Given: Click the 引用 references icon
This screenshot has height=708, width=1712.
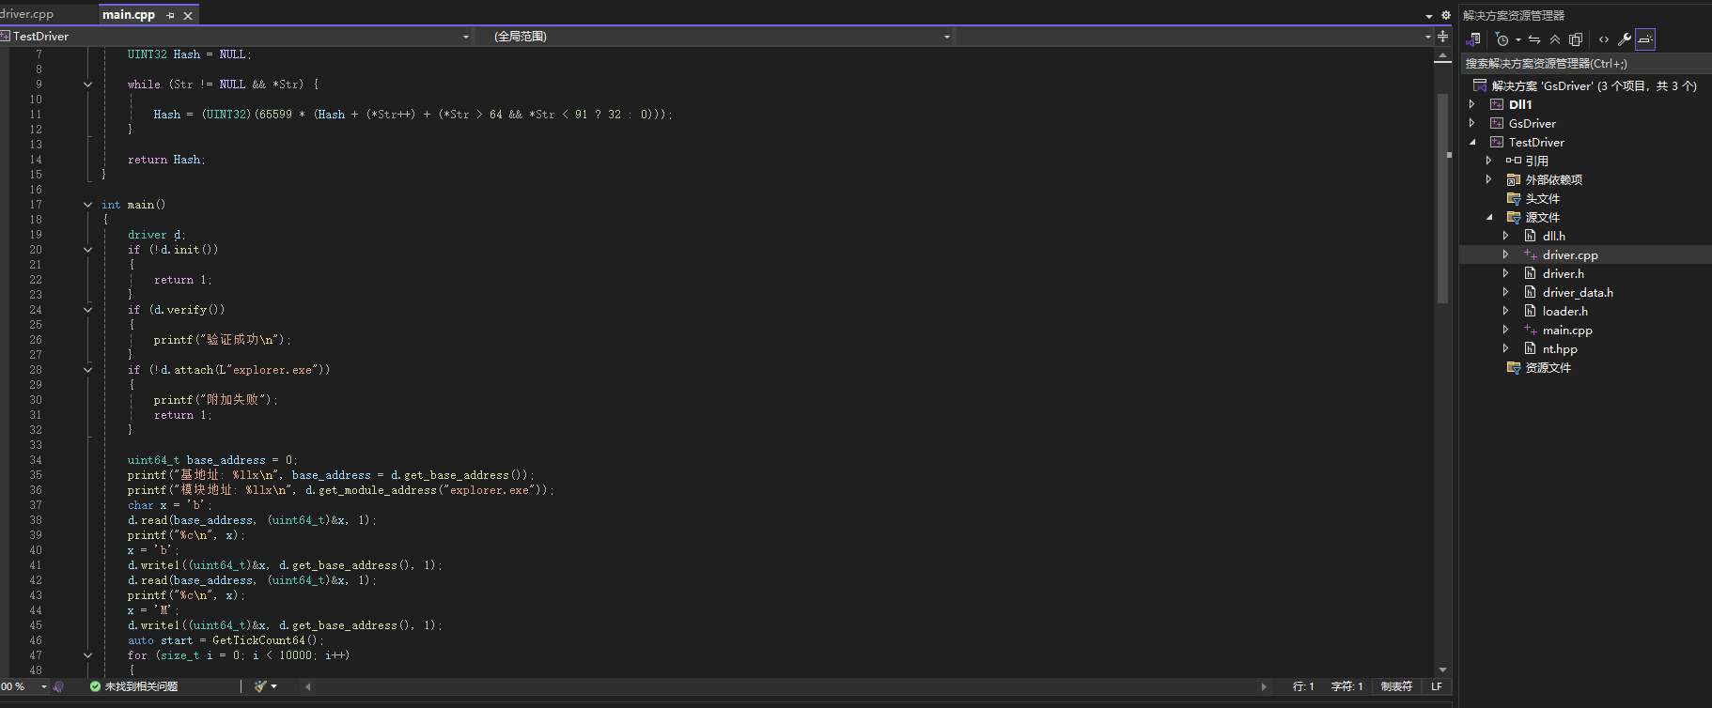Looking at the screenshot, I should click(1513, 161).
